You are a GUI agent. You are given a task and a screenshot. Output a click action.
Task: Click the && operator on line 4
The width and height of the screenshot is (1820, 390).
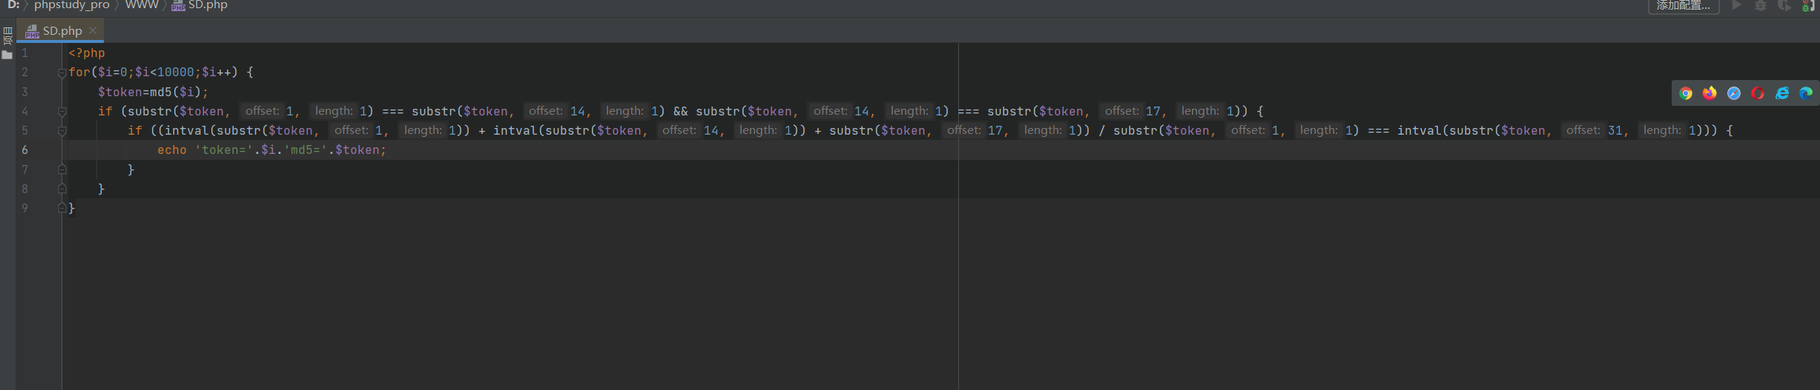point(680,111)
